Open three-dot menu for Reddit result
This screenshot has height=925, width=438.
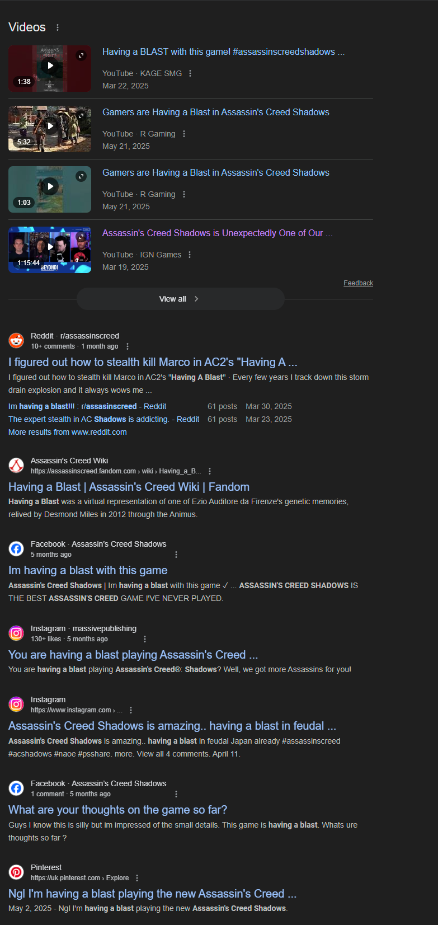(x=128, y=346)
